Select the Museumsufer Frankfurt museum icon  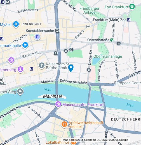coord(58,104)
